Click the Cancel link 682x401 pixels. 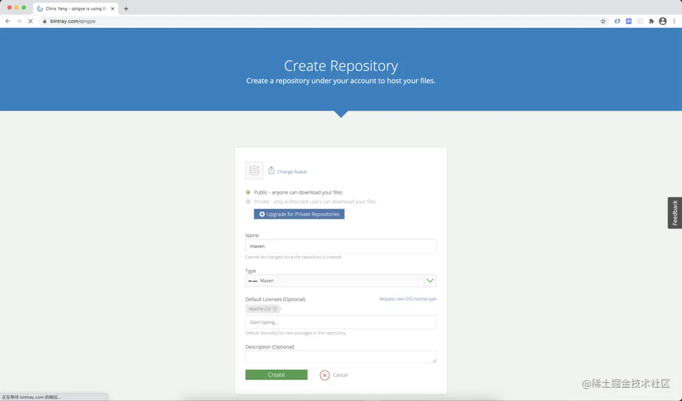(340, 375)
